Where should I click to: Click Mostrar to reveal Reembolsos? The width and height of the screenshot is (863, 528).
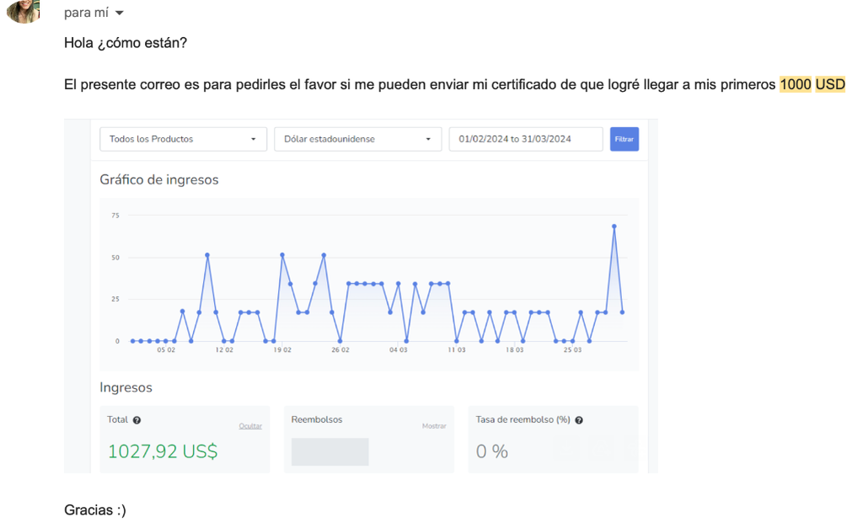(434, 426)
